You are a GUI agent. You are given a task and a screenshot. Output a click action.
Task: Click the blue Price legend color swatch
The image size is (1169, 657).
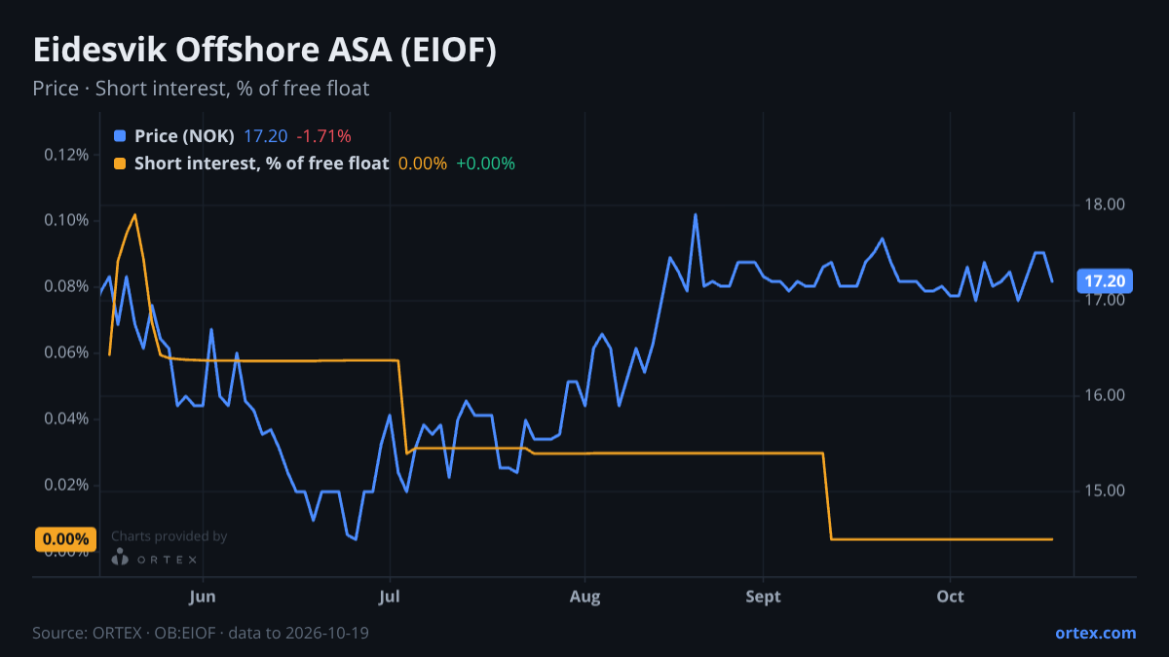(x=120, y=136)
